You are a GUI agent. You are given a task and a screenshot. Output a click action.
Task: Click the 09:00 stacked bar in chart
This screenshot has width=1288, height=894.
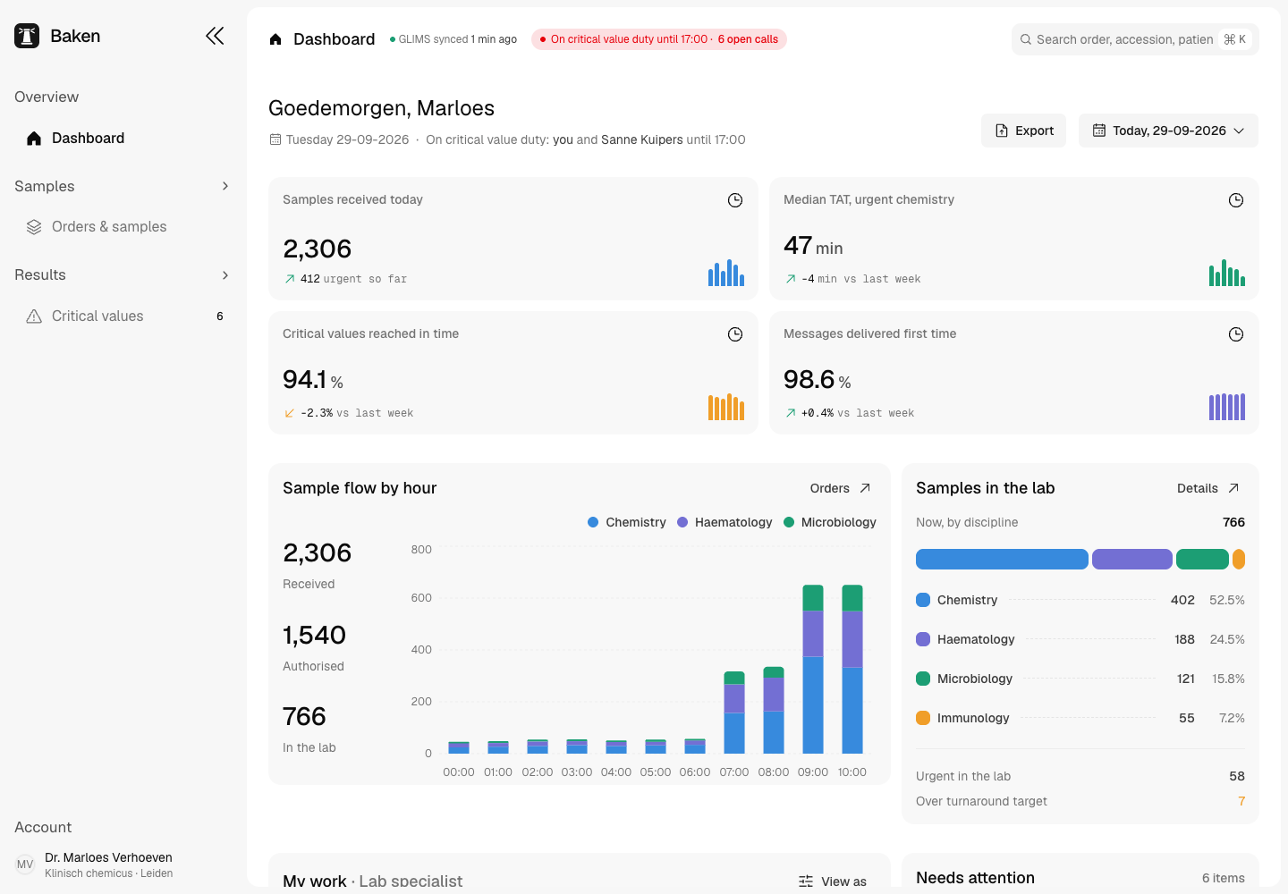pyautogui.click(x=813, y=669)
